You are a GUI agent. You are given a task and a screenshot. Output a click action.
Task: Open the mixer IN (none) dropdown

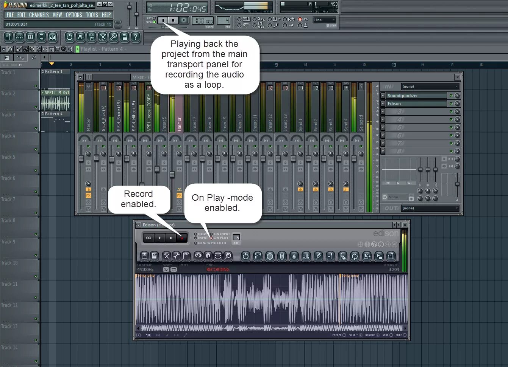point(430,87)
